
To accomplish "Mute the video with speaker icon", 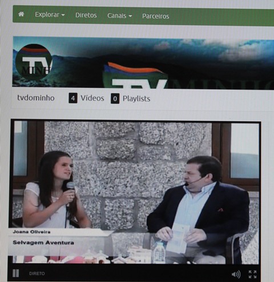I will pos(236,275).
